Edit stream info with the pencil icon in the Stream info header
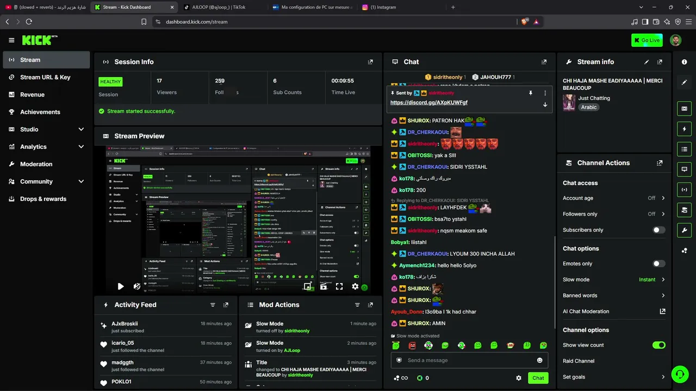696x391 pixels. 647,62
